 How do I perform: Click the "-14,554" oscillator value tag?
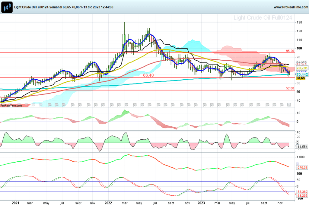pyautogui.click(x=302, y=147)
